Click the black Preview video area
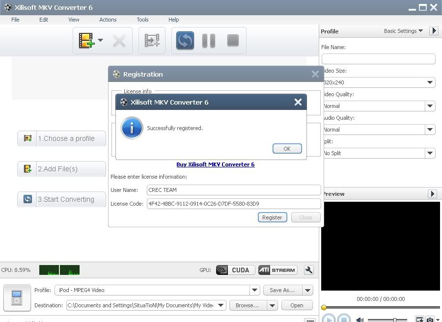 tap(381, 246)
